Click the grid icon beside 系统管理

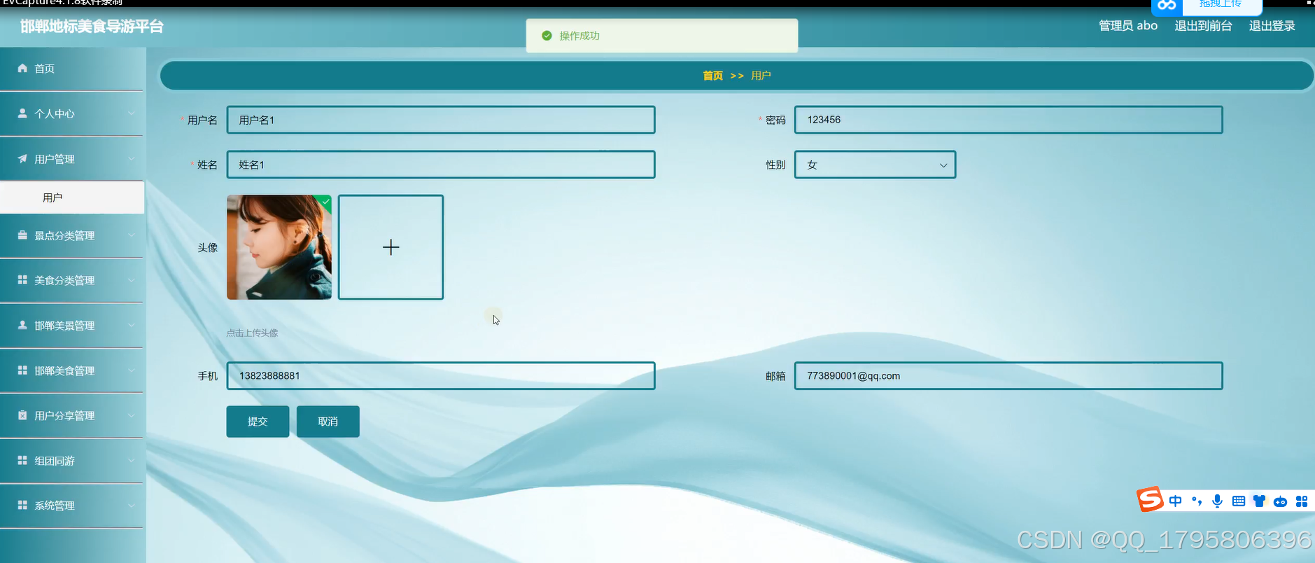click(x=22, y=505)
